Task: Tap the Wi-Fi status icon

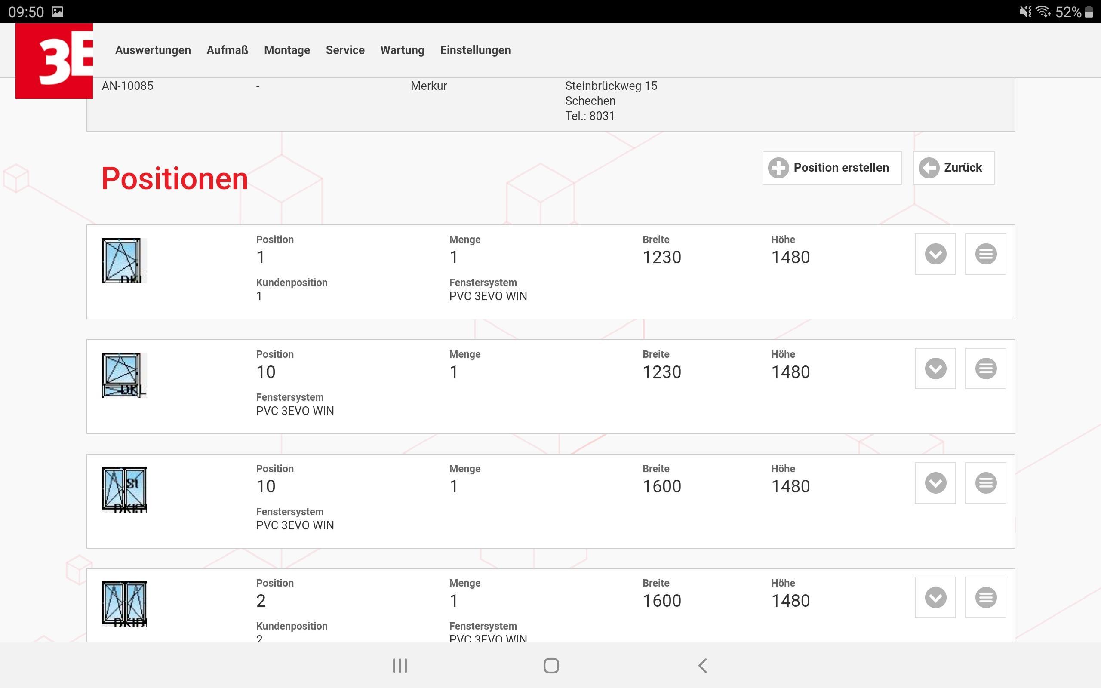Action: pos(1044,11)
